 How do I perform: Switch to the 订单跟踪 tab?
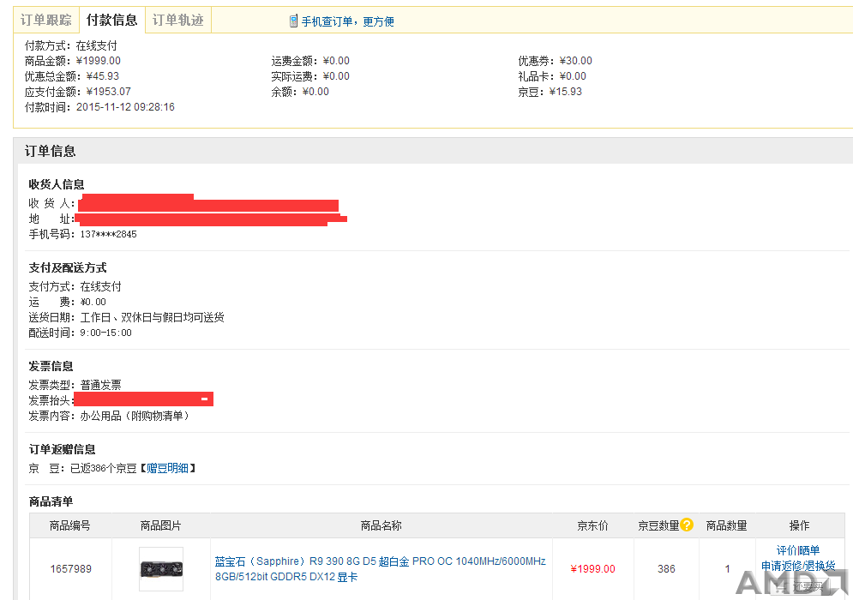point(46,20)
